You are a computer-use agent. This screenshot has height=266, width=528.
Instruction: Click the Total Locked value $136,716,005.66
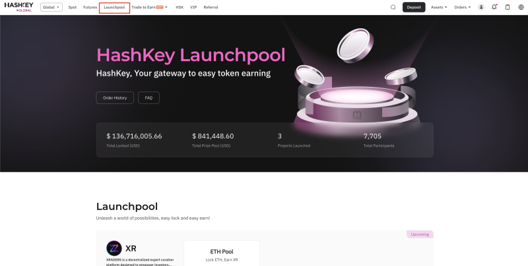[x=134, y=136]
